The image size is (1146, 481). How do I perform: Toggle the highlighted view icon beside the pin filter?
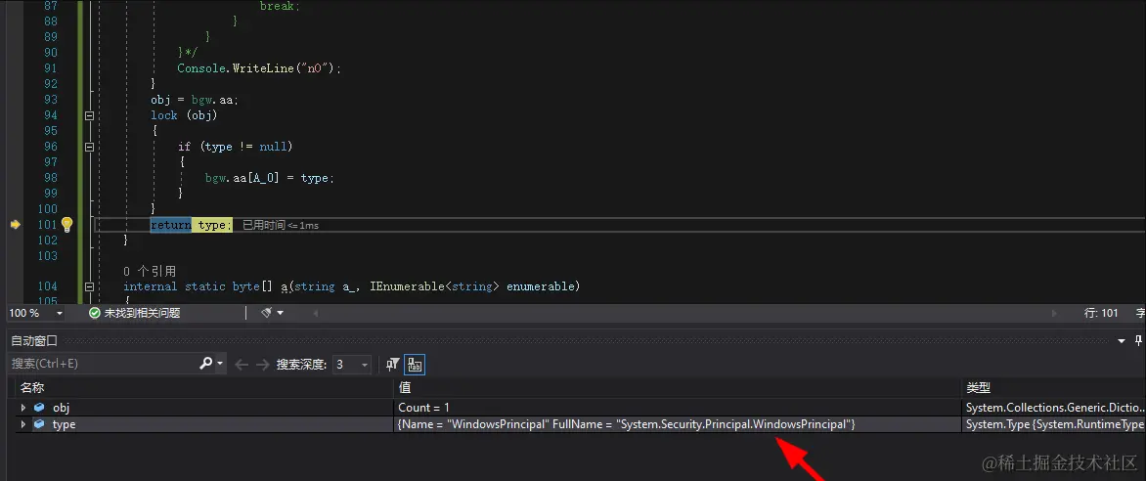415,364
